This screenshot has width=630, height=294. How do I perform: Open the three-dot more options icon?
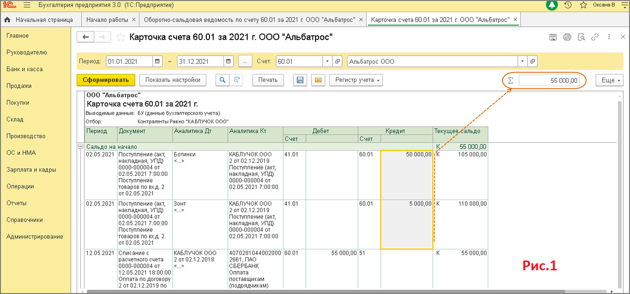(x=608, y=37)
